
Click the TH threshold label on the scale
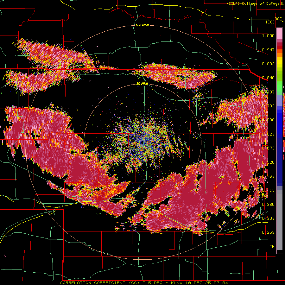[x=272, y=246]
